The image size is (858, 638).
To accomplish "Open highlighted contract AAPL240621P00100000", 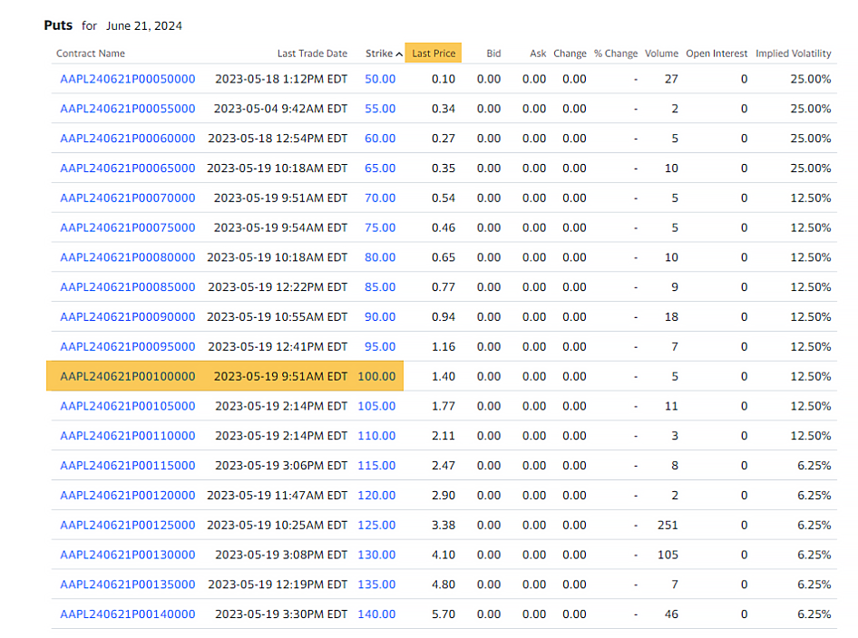I will click(128, 376).
